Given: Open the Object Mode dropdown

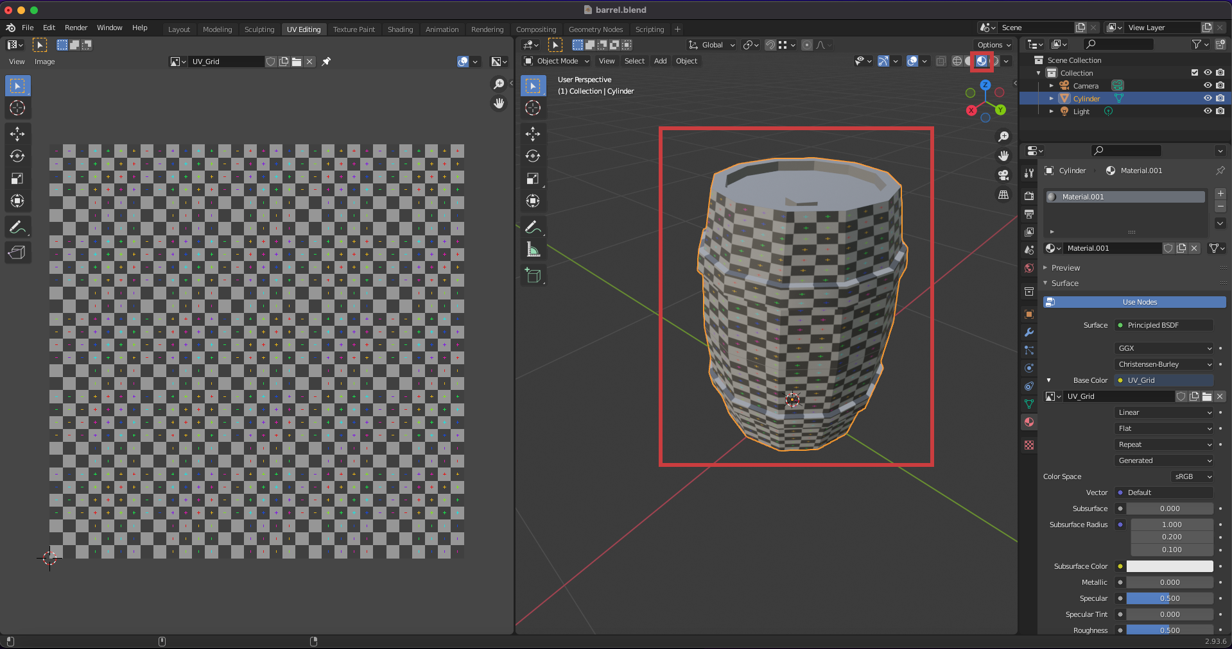Looking at the screenshot, I should (557, 61).
